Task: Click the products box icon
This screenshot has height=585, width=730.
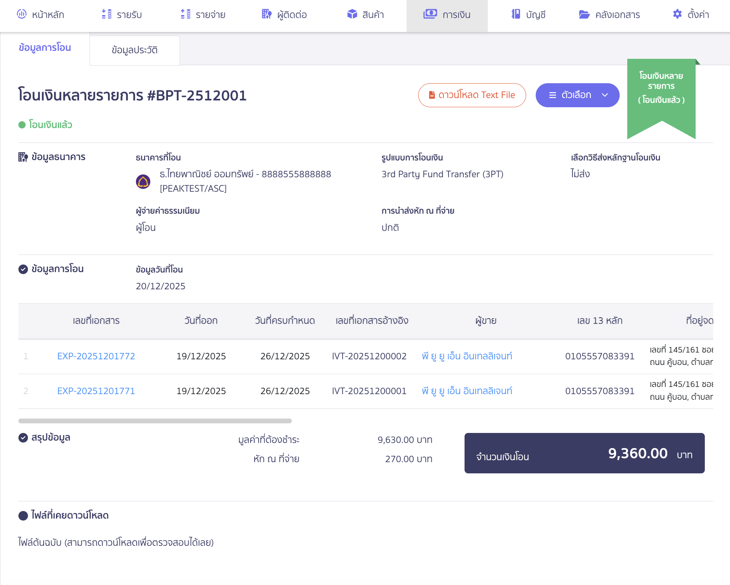Action: pyautogui.click(x=352, y=14)
